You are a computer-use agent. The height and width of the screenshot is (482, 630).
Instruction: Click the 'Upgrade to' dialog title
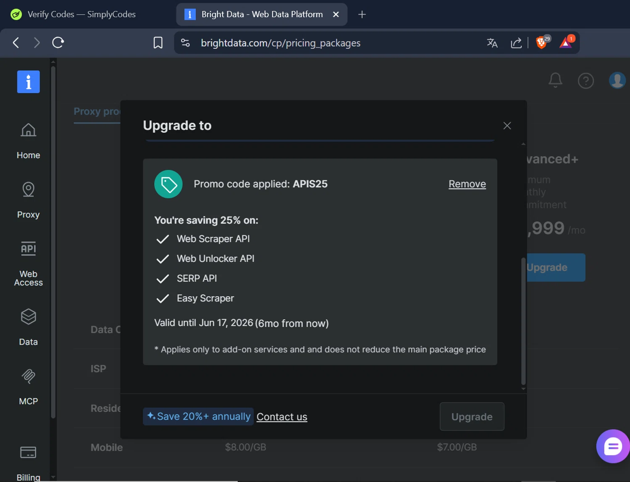pyautogui.click(x=177, y=125)
